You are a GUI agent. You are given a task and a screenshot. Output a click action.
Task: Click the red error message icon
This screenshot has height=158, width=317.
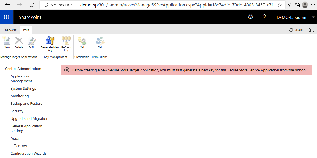point(67,70)
